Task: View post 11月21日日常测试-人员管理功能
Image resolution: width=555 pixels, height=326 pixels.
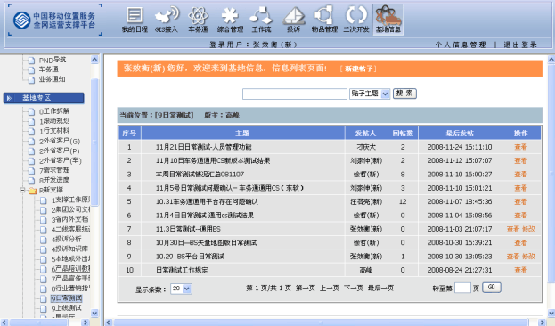Action: [203, 147]
